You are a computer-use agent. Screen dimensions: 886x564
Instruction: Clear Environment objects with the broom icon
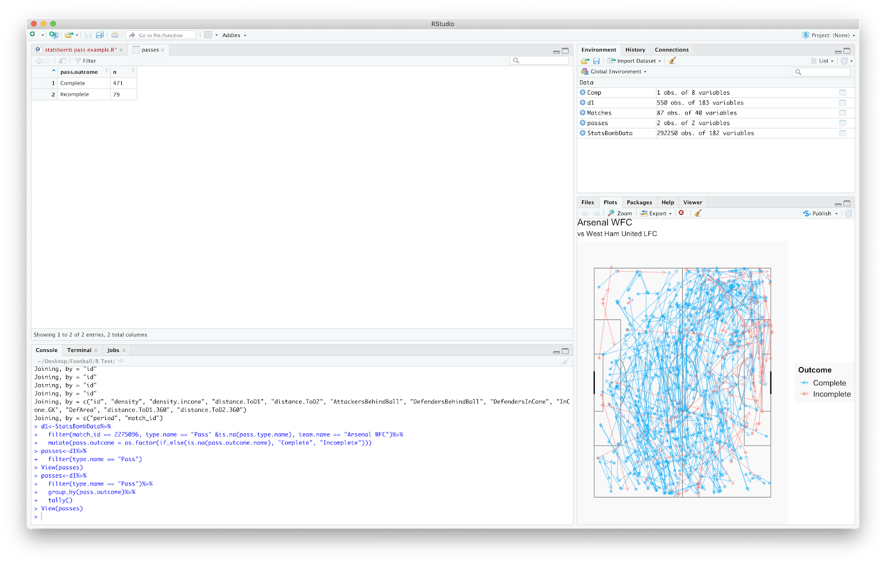tap(672, 61)
